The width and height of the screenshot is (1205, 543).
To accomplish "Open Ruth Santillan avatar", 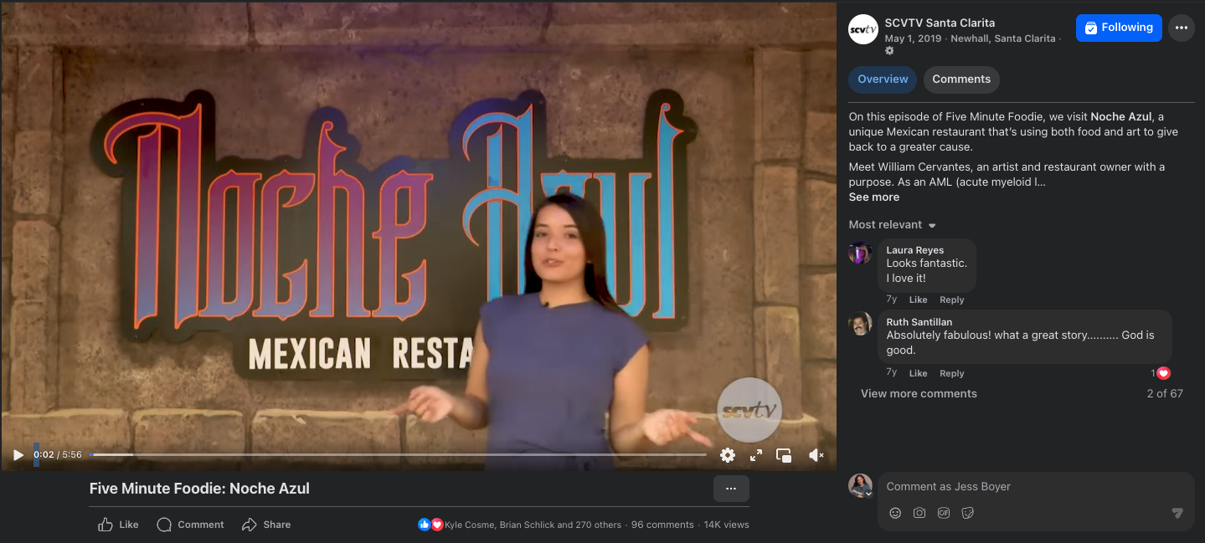I will (860, 324).
